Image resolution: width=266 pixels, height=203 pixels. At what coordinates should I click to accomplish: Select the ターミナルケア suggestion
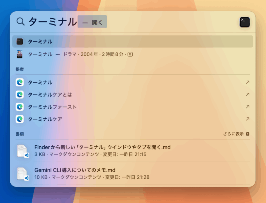[x=133, y=119]
